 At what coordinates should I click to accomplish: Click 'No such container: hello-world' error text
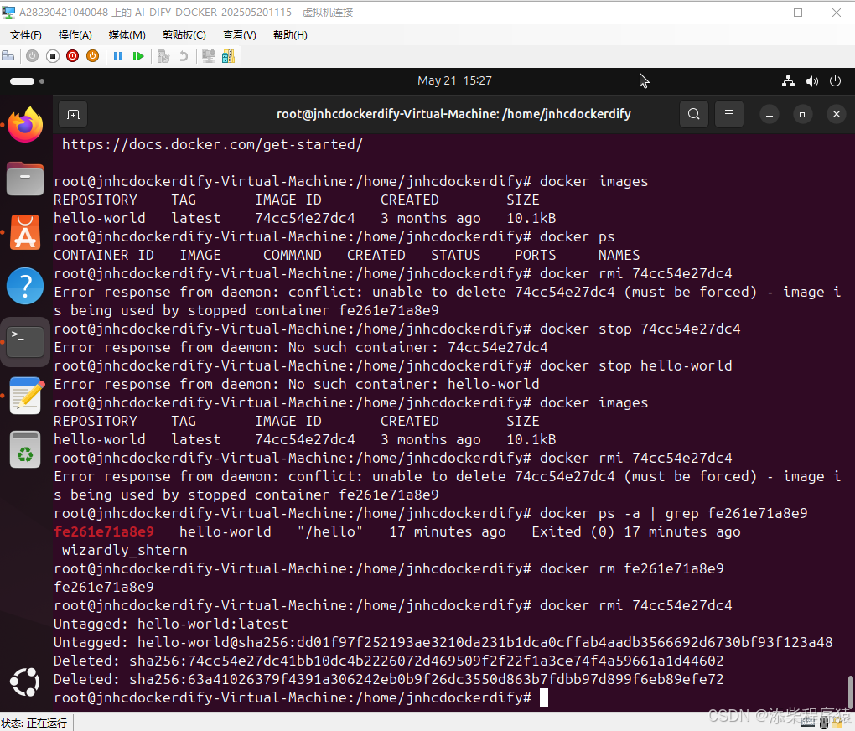(414, 385)
